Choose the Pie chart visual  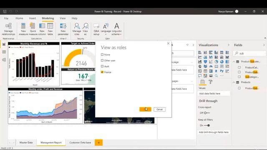coord(216,62)
